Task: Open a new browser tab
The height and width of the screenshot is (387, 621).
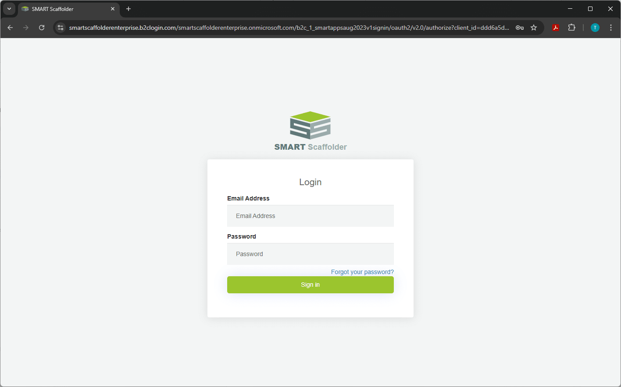Action: click(128, 9)
